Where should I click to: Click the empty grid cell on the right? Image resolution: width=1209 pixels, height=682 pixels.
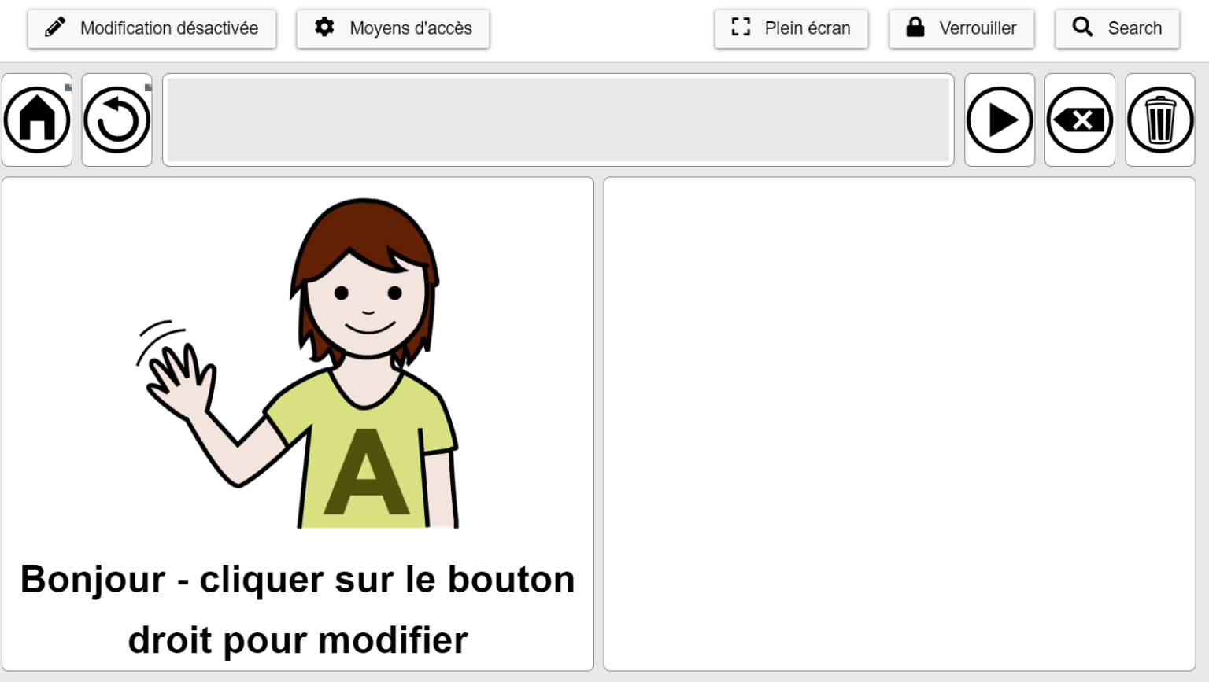click(900, 425)
